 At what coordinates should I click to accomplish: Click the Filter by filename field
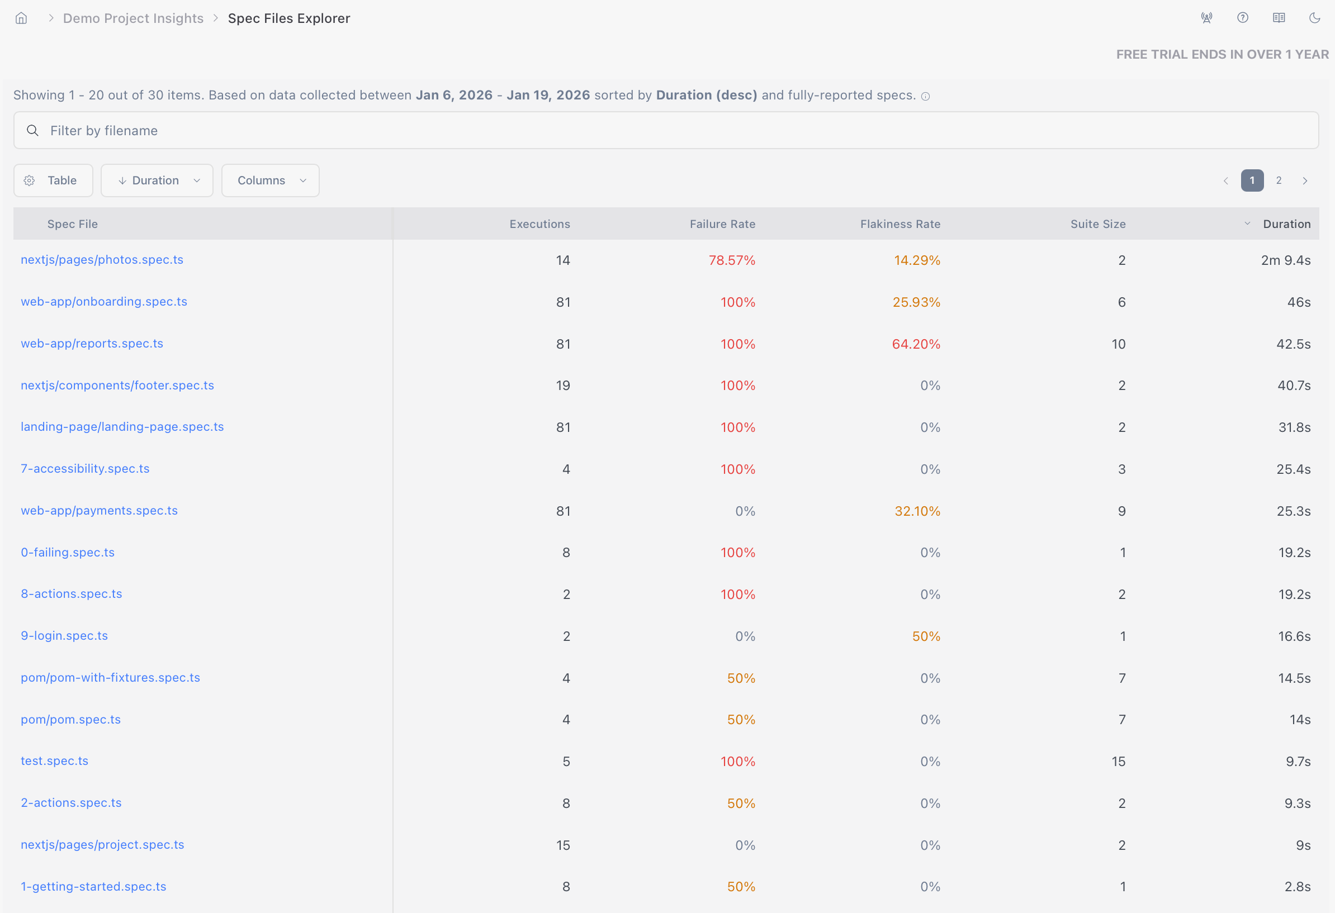pos(665,130)
